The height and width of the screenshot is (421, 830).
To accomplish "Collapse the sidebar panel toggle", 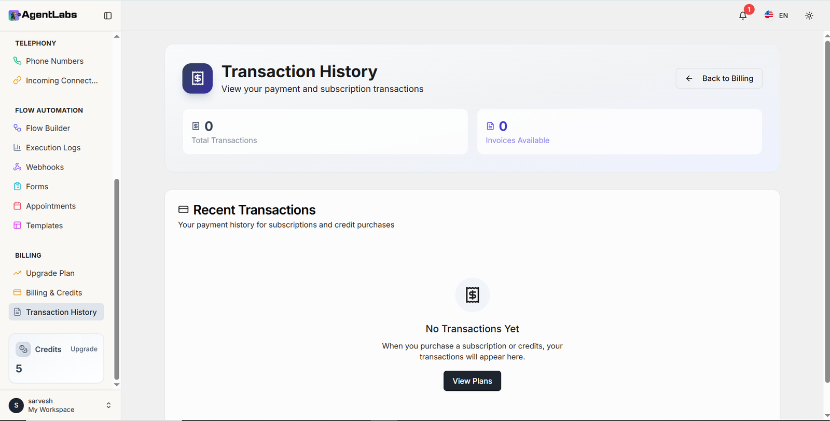I will tap(108, 16).
